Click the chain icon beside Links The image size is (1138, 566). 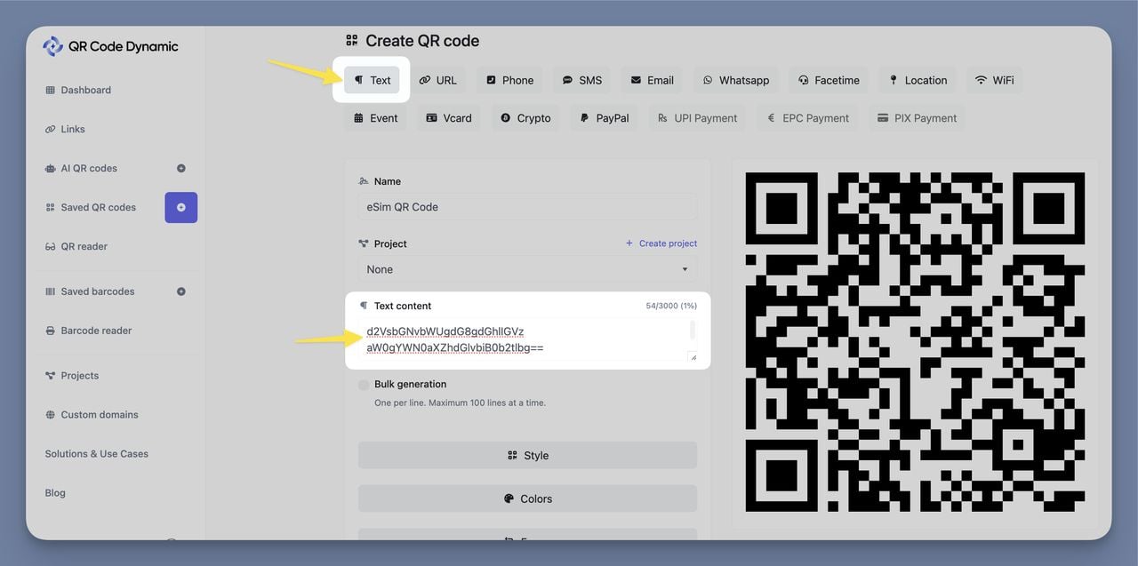(50, 129)
